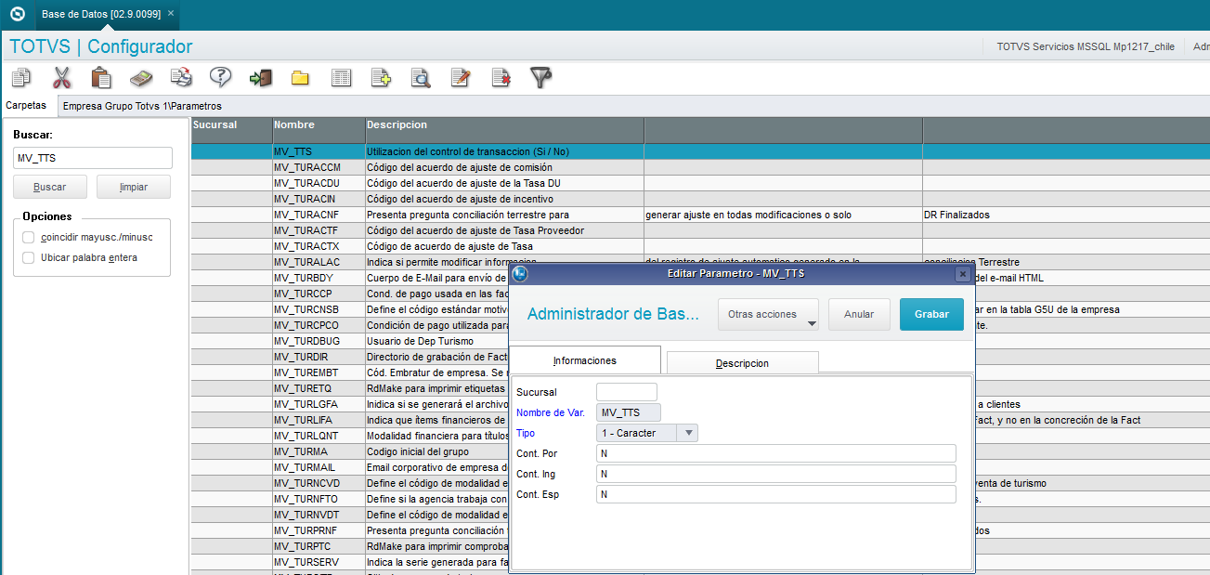Select the MV_TTS row
Viewport: 1210px width, 575px height.
click(700, 150)
